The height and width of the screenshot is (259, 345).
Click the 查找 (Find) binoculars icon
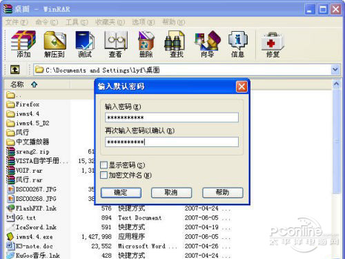(175, 41)
